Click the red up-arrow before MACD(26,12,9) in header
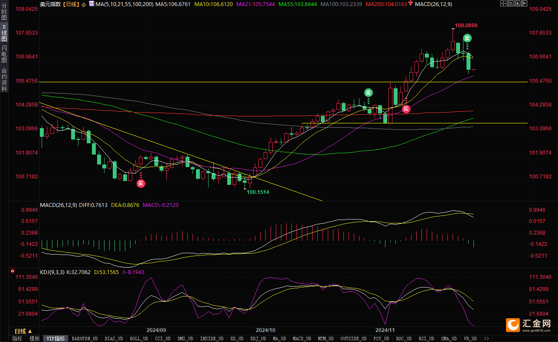 pos(410,4)
